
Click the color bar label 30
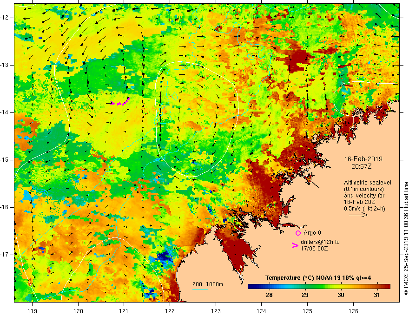(341, 295)
